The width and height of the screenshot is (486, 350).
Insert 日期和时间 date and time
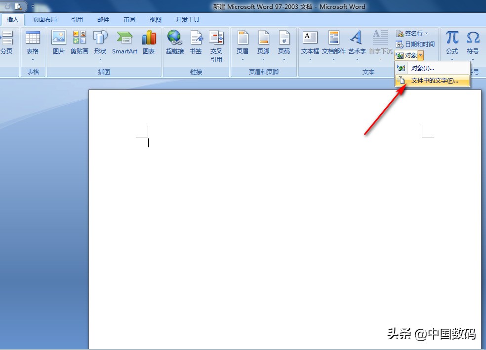415,44
